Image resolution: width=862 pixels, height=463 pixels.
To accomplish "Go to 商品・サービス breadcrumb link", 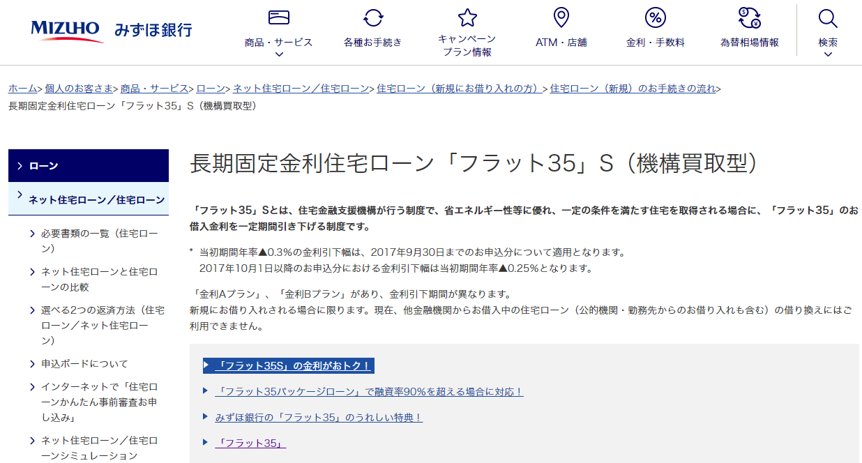I will pos(155,89).
